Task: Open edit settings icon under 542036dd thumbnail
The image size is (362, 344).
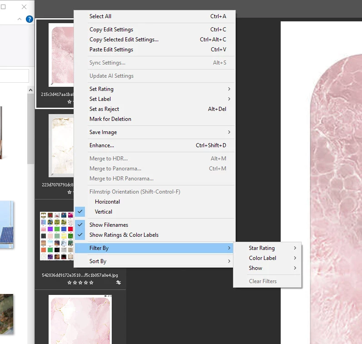Action: point(119,282)
